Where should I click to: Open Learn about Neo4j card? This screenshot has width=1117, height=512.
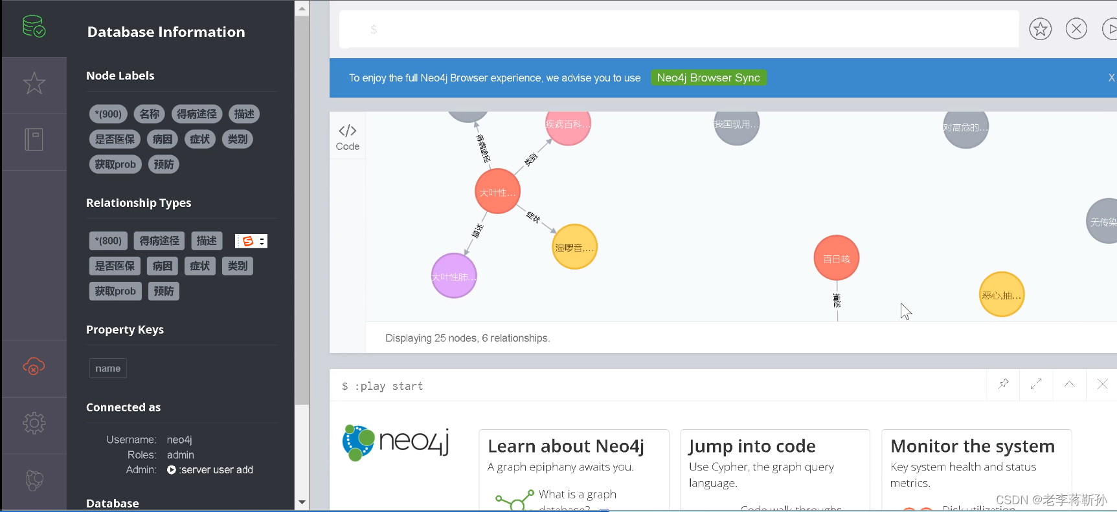click(x=574, y=470)
